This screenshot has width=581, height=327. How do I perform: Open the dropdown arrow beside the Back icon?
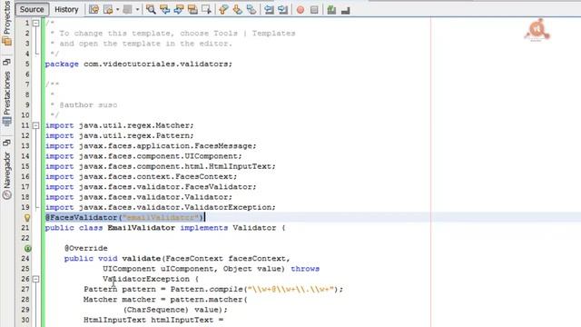117,10
